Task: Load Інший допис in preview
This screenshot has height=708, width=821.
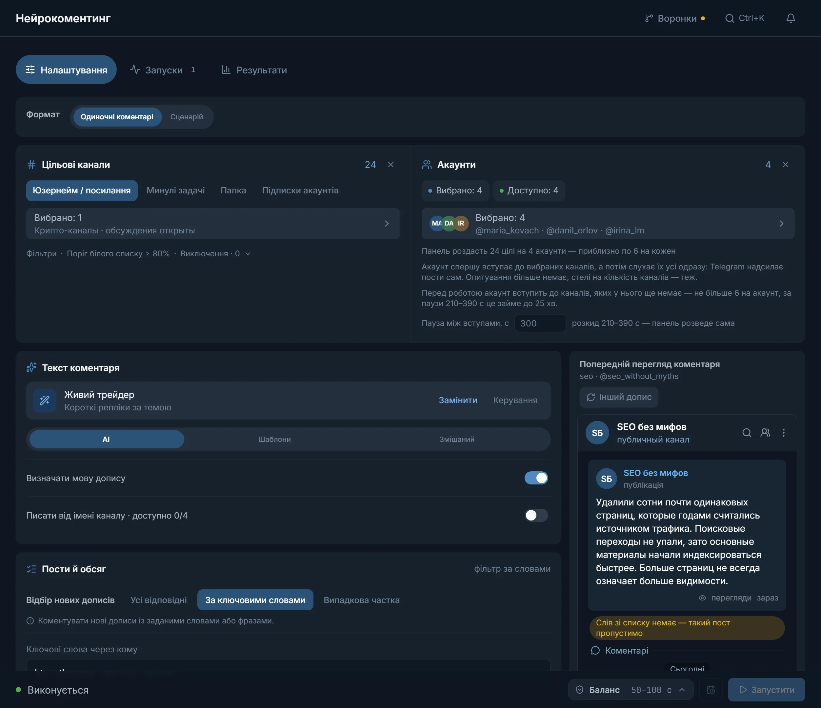Action: click(619, 397)
